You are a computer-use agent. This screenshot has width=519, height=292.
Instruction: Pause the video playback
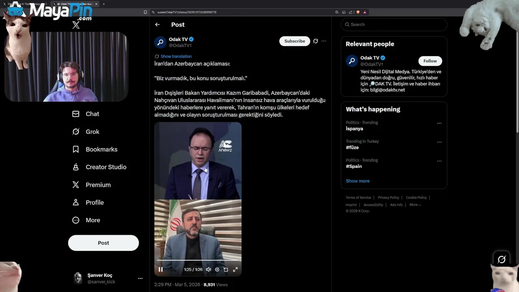tap(161, 269)
